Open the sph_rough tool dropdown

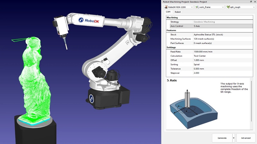[253, 7]
